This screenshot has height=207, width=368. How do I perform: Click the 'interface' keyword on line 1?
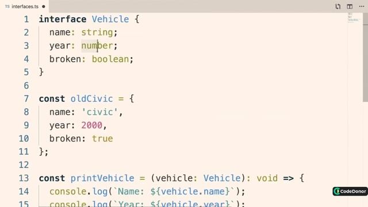click(x=63, y=19)
